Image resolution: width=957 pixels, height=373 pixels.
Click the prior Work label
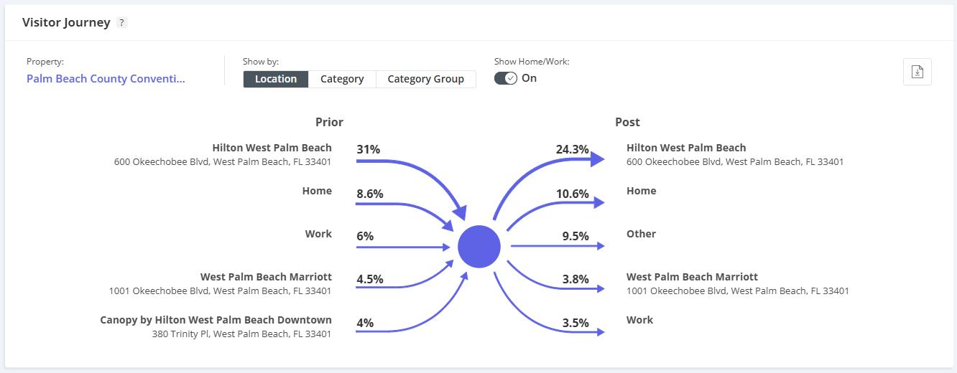(318, 234)
